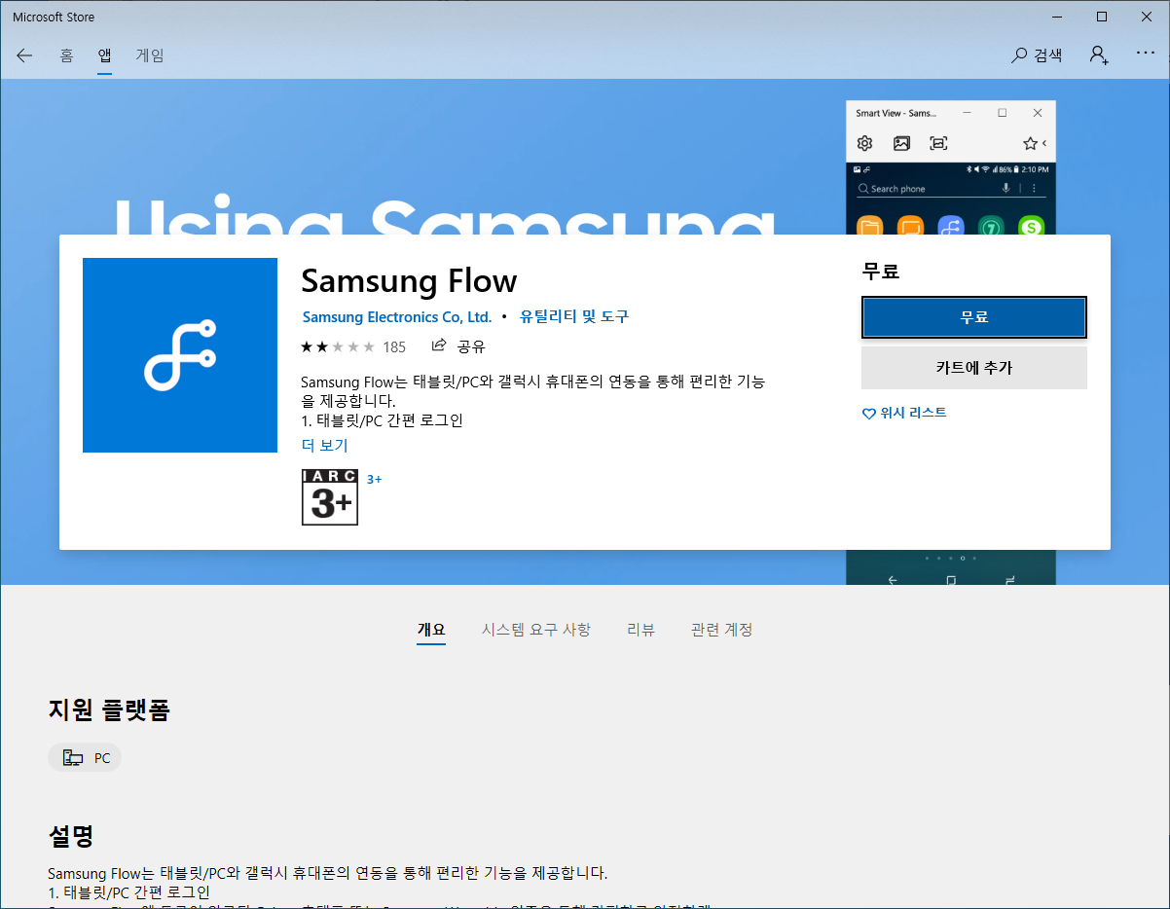Image resolution: width=1170 pixels, height=909 pixels.
Task: Maximize the Microsoft Store window
Action: pyautogui.click(x=1102, y=17)
